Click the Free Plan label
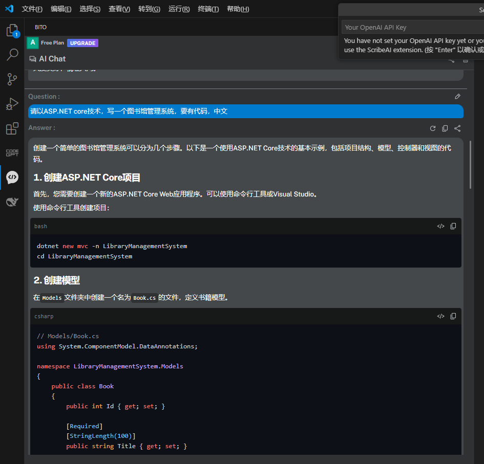 point(52,43)
